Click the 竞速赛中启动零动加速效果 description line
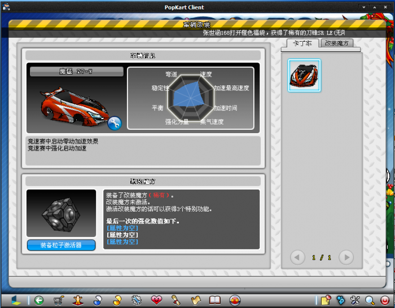The height and width of the screenshot is (308, 395). pos(63,141)
